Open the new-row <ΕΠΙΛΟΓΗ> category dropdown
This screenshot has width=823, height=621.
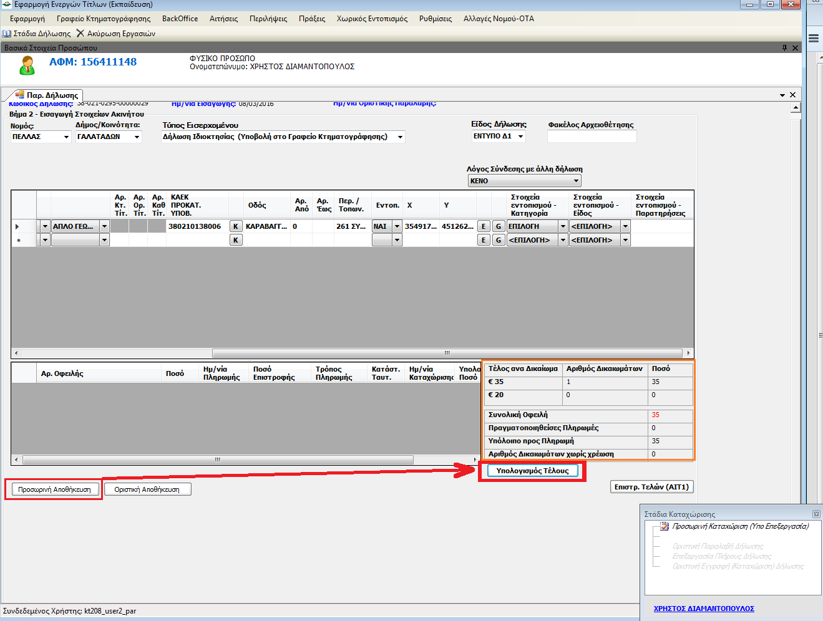click(563, 240)
